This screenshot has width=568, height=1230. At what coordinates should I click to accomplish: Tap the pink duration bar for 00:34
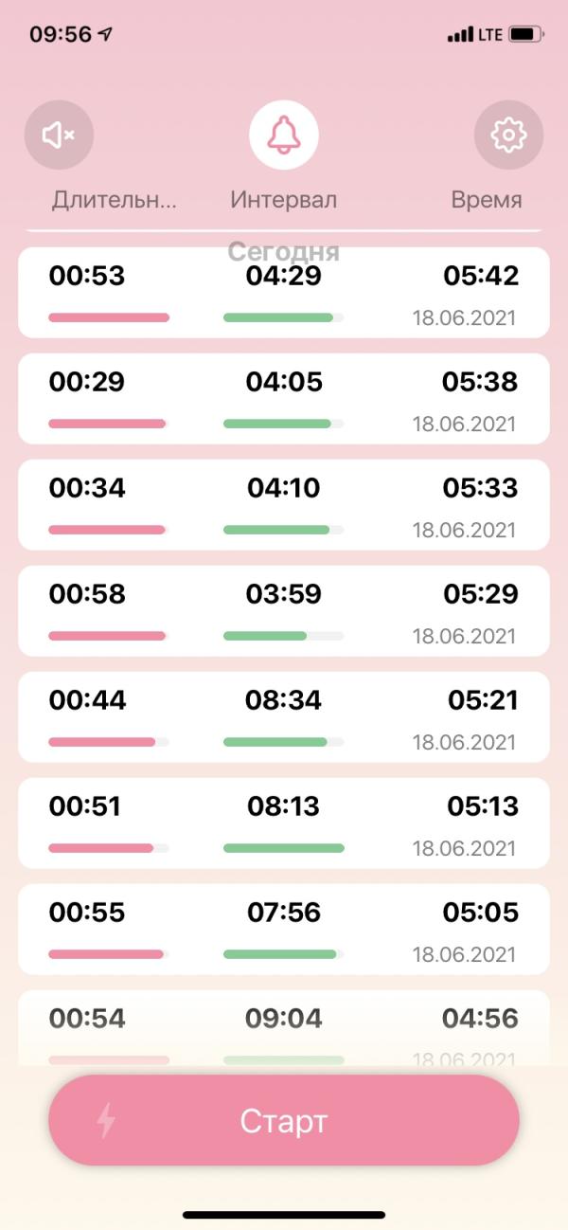coord(109,530)
